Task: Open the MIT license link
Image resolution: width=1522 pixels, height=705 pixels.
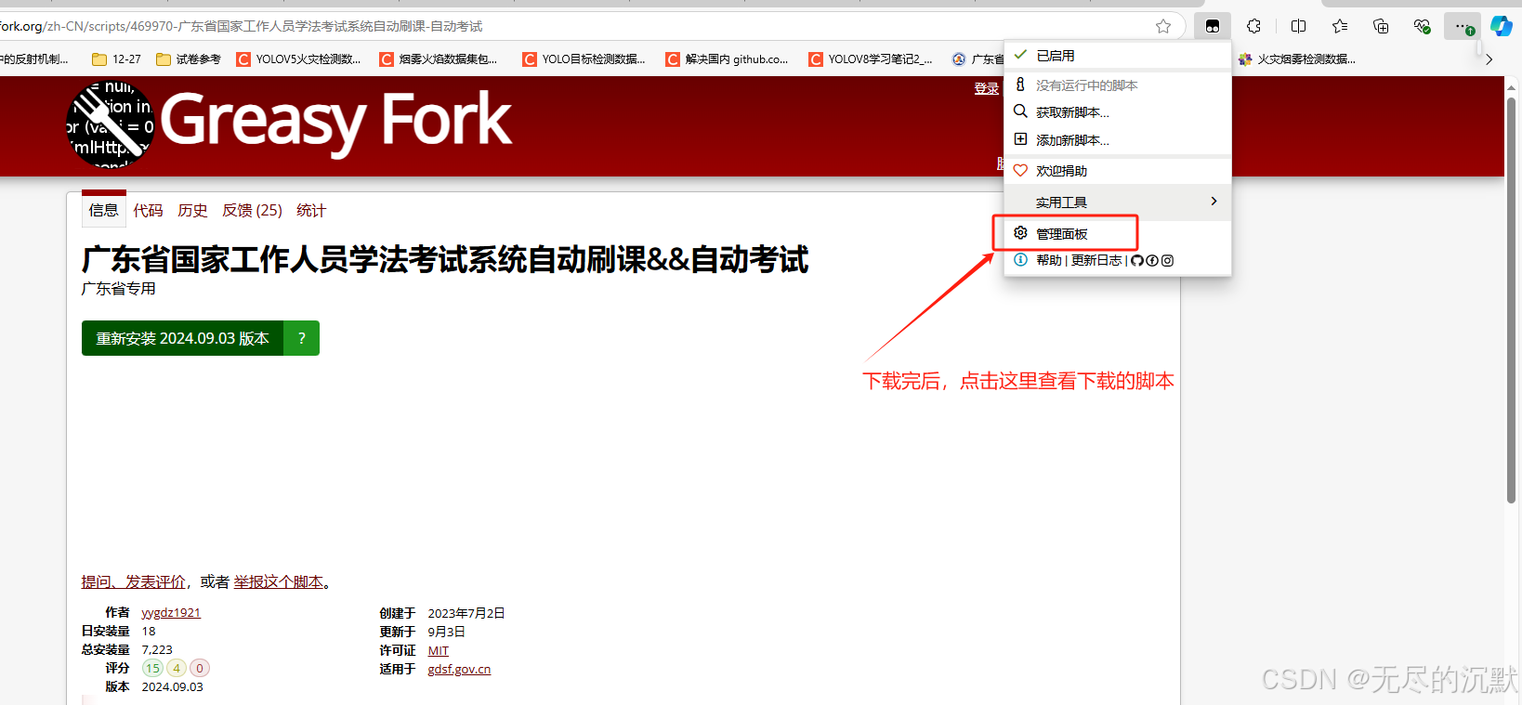Action: coord(439,650)
